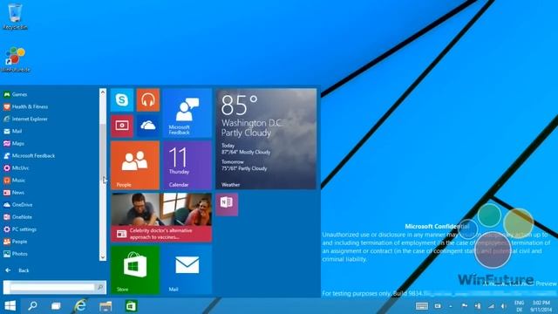Click the apps list scrollbar up arrow
Image resolution: width=558 pixels, height=314 pixels.
(x=103, y=92)
